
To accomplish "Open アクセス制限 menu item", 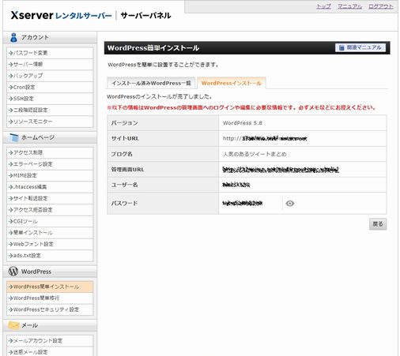I will pyautogui.click(x=50, y=152).
